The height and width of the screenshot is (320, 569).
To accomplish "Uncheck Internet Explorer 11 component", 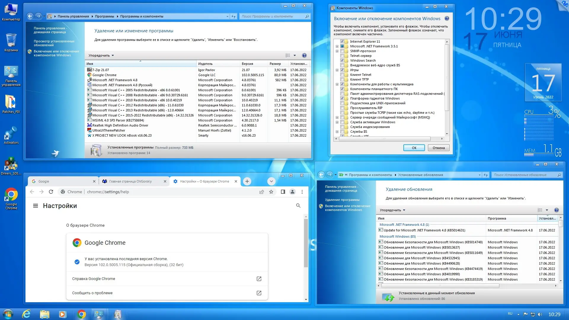I will 342,41.
